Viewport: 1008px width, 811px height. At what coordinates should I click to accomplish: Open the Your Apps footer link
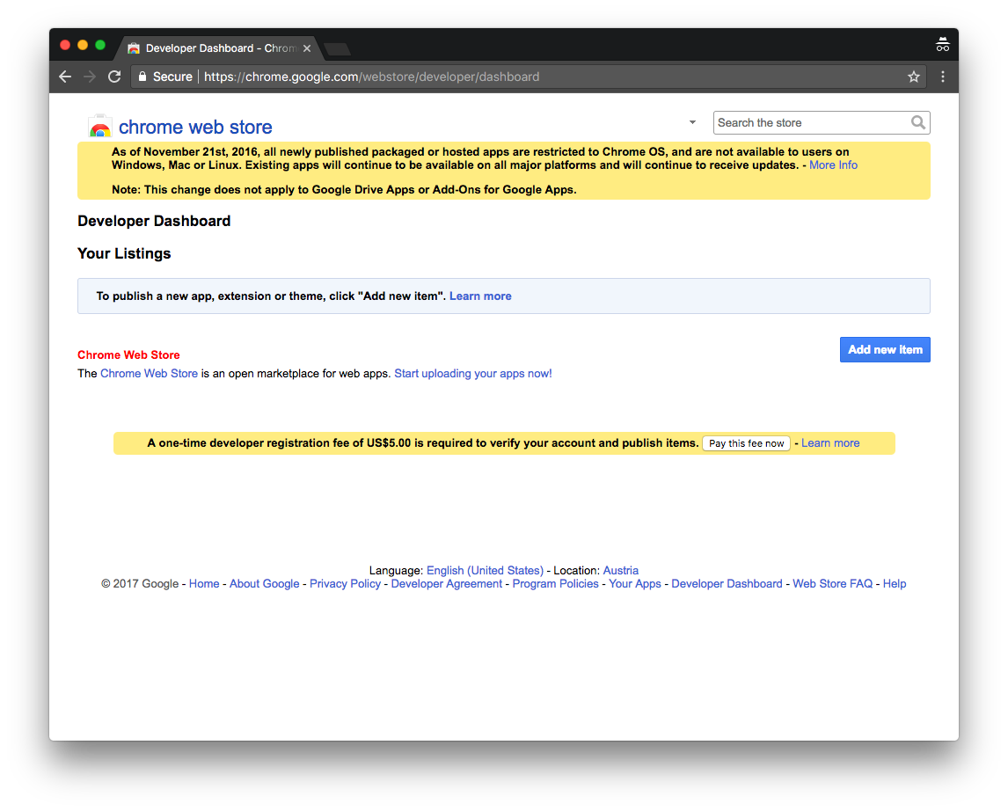(635, 583)
